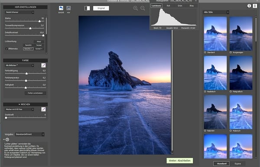This screenshot has width=260, height=167.
Task: Switch to the Standard presets tab
Action: pyautogui.click(x=221, y=164)
